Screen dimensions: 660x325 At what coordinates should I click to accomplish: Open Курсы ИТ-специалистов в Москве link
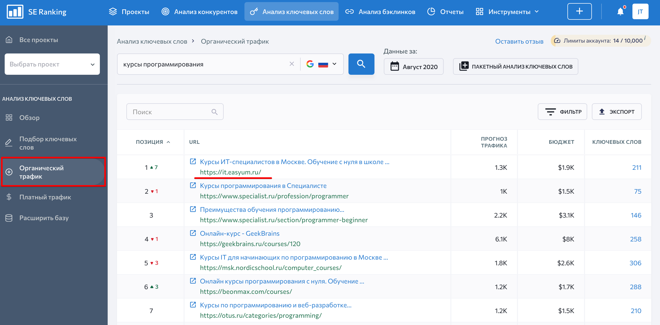[x=294, y=162]
